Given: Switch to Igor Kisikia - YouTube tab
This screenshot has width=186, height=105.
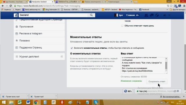Looking at the screenshot, I should [14, 2].
